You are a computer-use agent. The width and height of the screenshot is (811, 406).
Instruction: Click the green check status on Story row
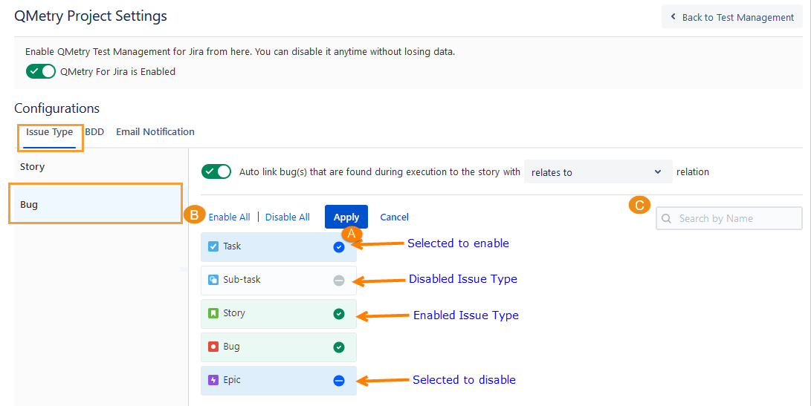339,314
